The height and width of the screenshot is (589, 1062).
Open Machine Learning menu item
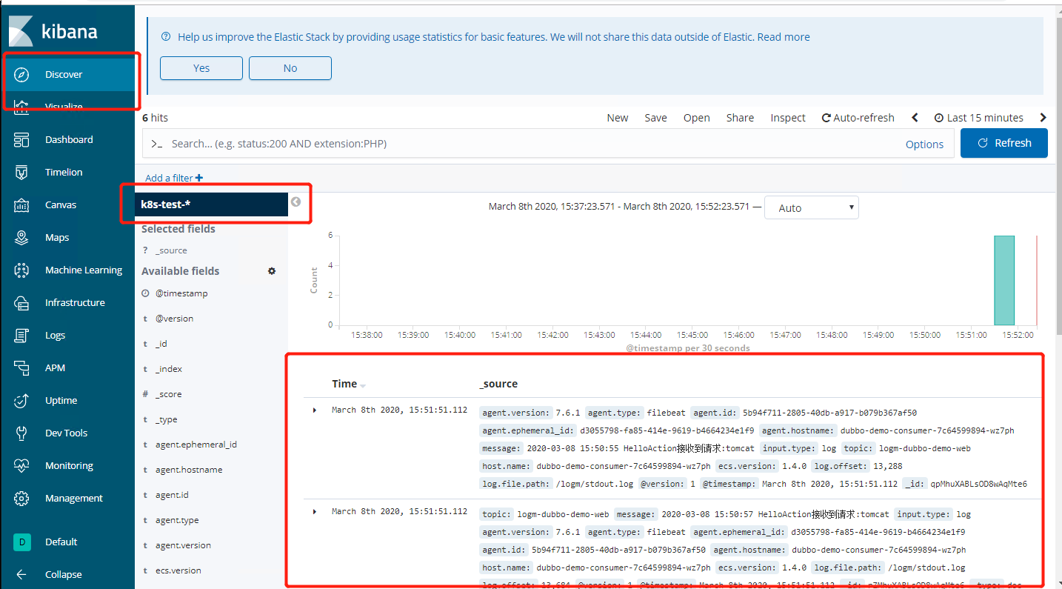84,270
